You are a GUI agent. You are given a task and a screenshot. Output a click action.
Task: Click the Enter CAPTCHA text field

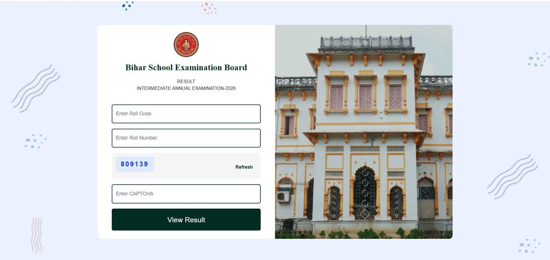coord(186,194)
